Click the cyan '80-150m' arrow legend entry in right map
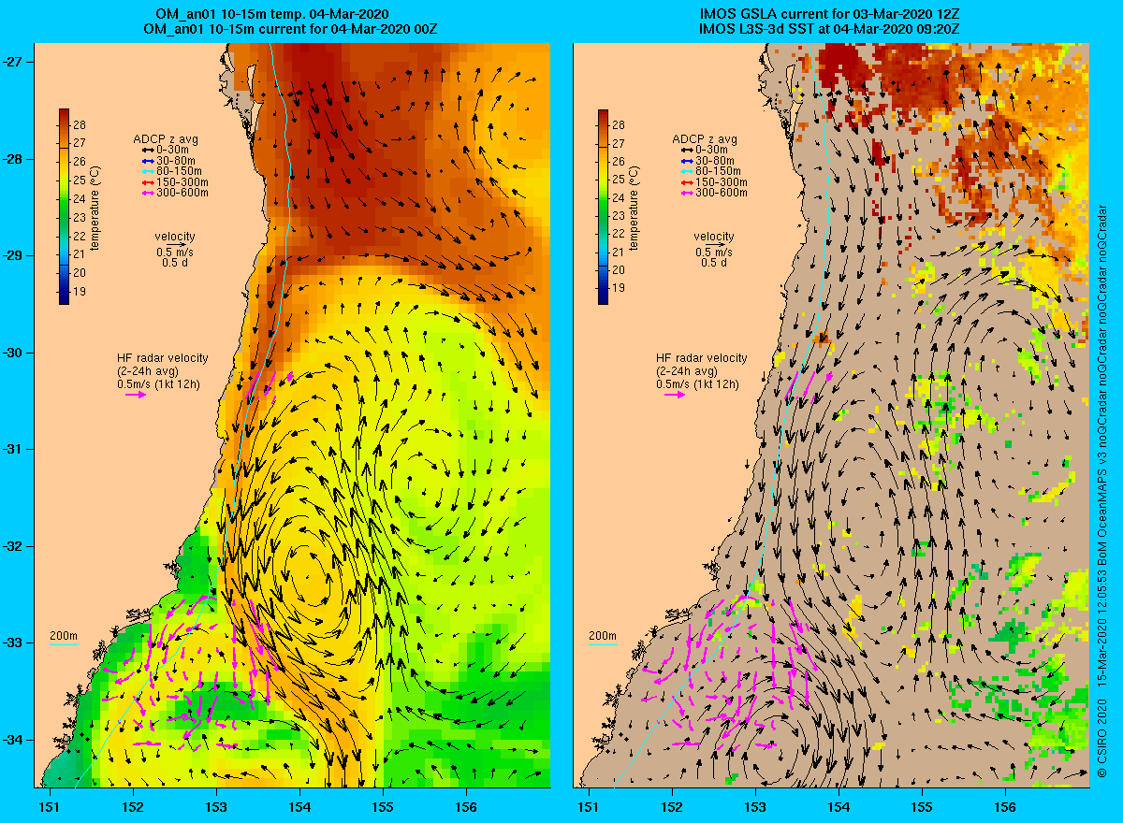1123x823 pixels. [711, 171]
